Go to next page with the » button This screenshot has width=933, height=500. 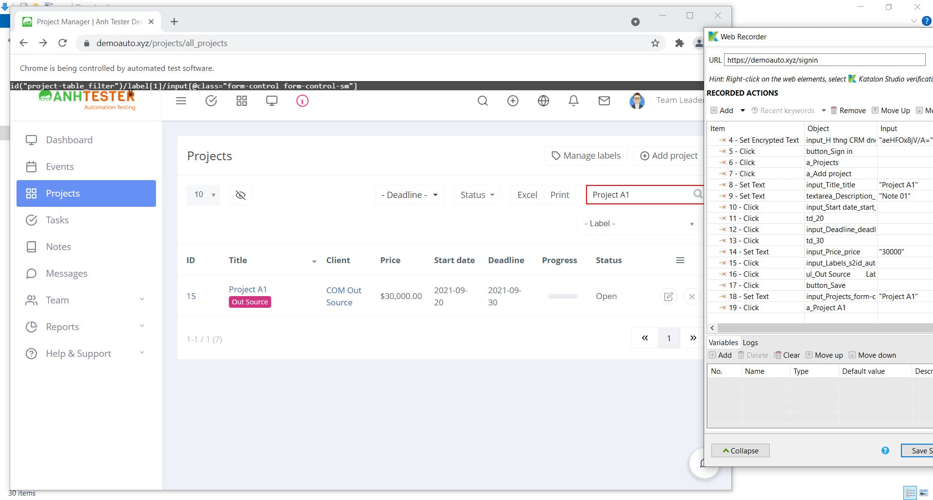(x=693, y=338)
